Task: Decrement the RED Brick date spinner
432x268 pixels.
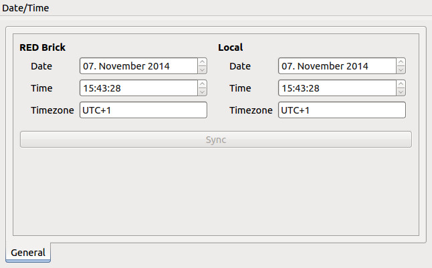Action: 202,70
